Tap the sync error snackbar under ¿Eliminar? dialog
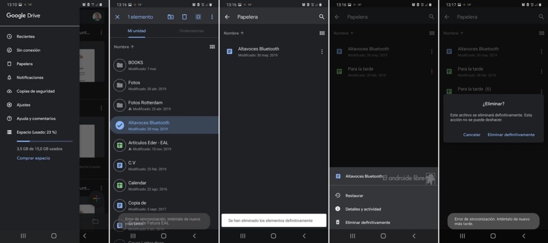The width and height of the screenshot is (548, 243). coord(493,221)
